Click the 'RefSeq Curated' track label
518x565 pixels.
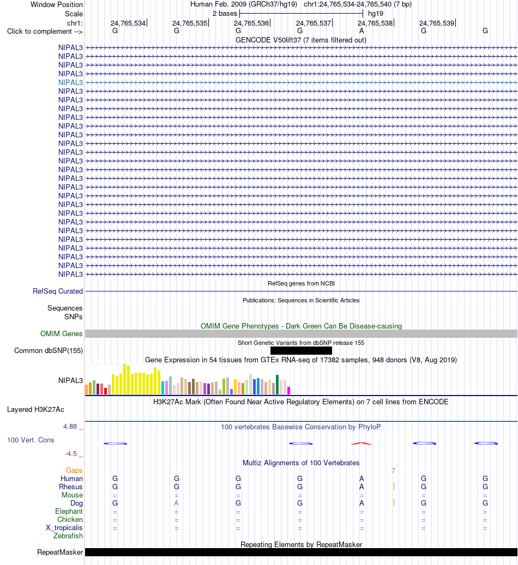[x=58, y=291]
